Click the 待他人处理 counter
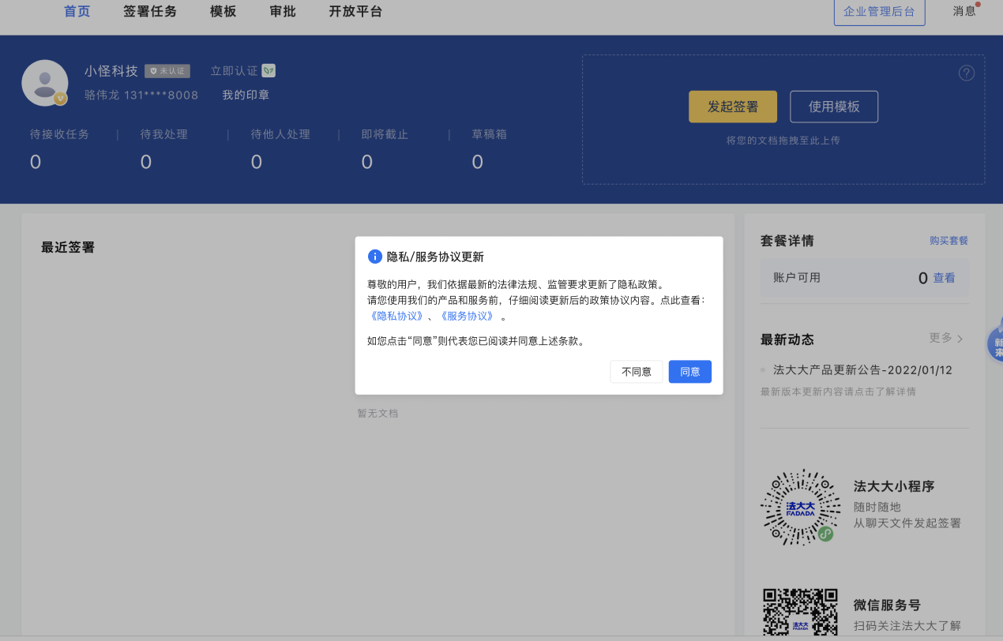This screenshot has height=641, width=1003. tap(280, 149)
